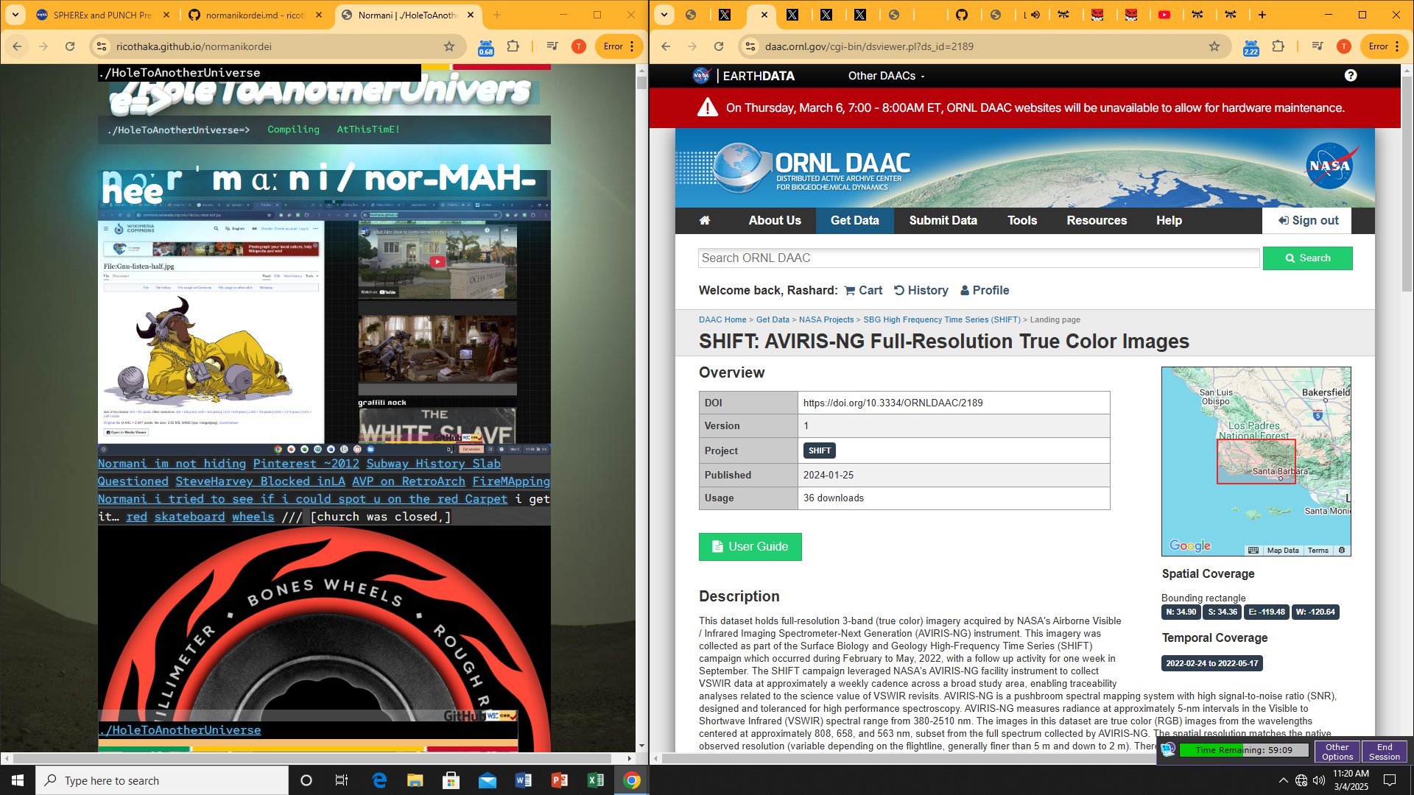View the History link
The image size is (1414, 795).
tap(921, 291)
